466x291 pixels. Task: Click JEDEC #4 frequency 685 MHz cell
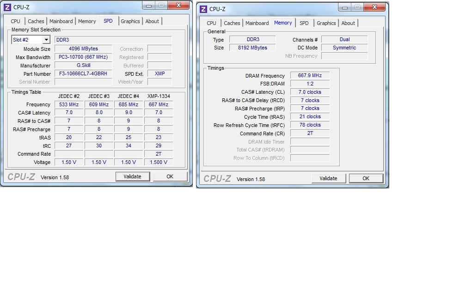click(x=129, y=104)
